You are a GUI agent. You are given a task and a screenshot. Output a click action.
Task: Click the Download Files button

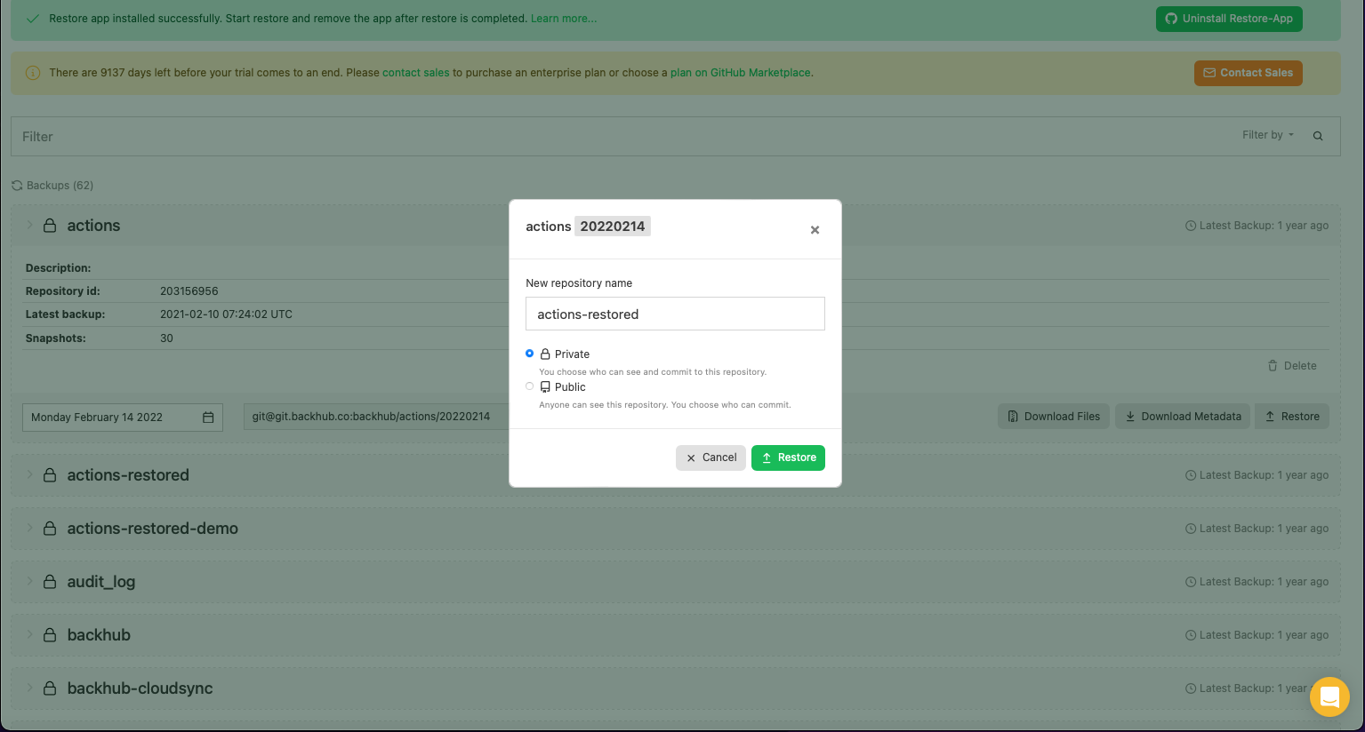point(1053,416)
